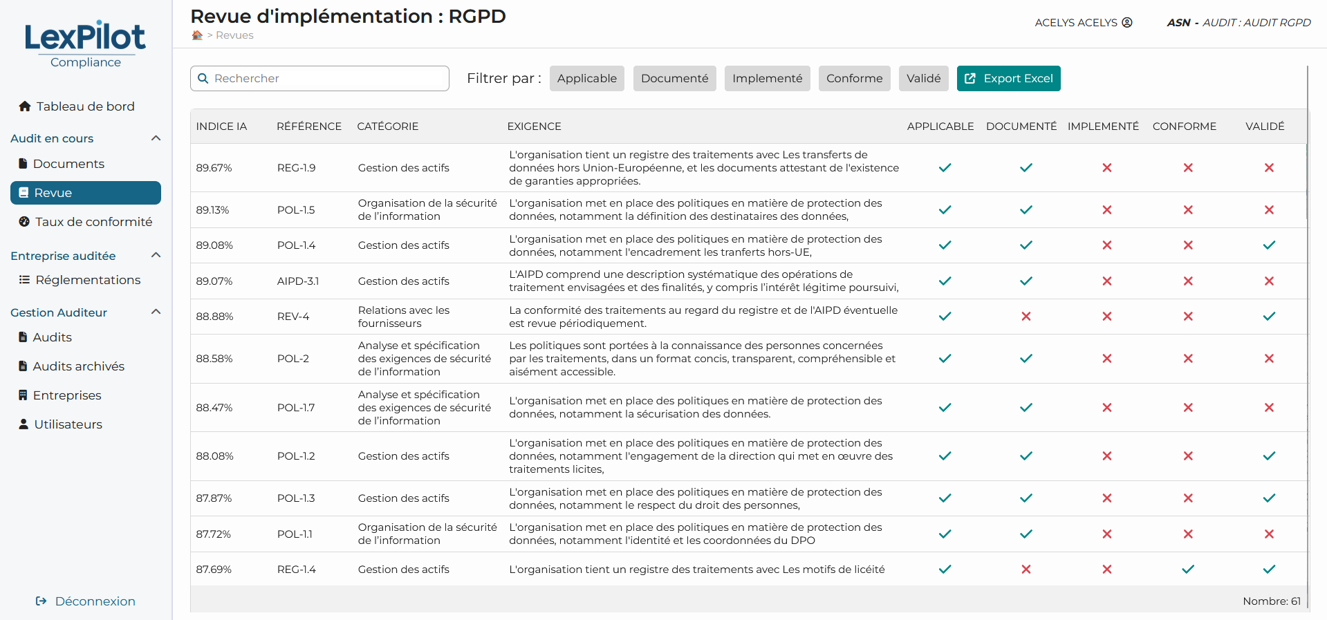Sort by CATÉGORIE column header

click(387, 126)
